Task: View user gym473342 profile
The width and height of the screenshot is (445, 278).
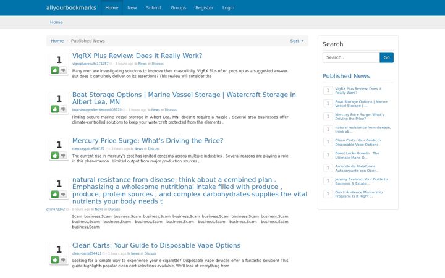Action: (56, 209)
